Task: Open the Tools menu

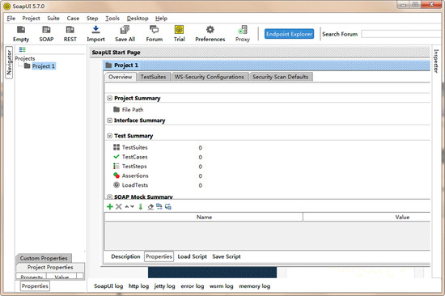Action: pyautogui.click(x=112, y=19)
